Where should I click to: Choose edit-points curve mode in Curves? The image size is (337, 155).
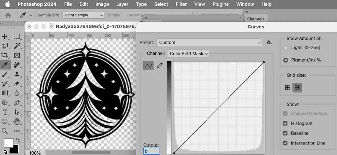149,65
